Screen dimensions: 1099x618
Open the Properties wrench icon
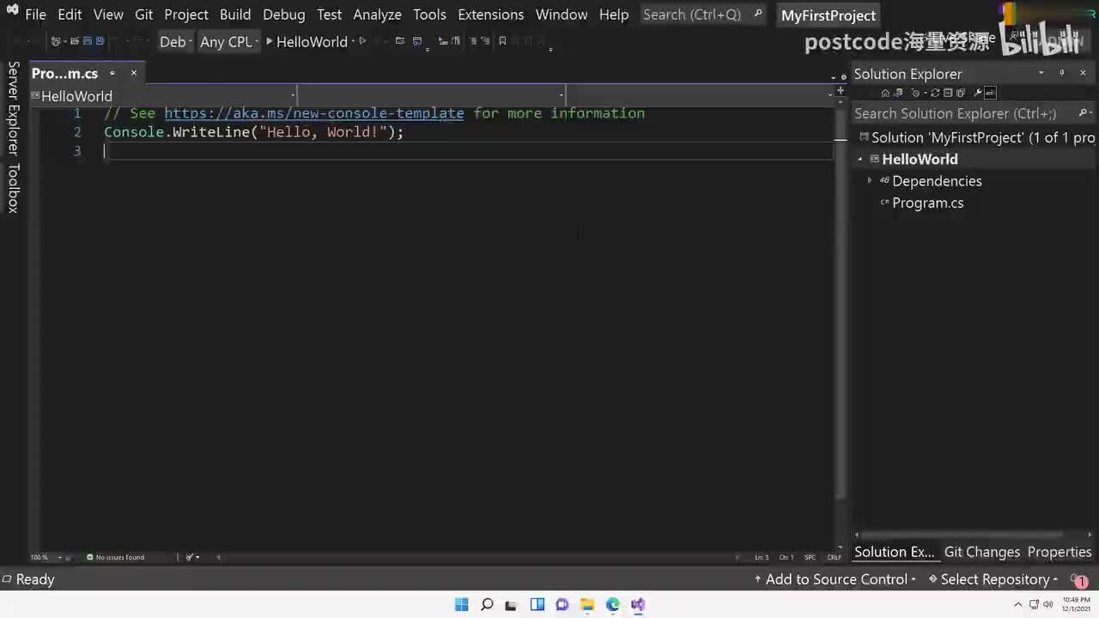978,93
